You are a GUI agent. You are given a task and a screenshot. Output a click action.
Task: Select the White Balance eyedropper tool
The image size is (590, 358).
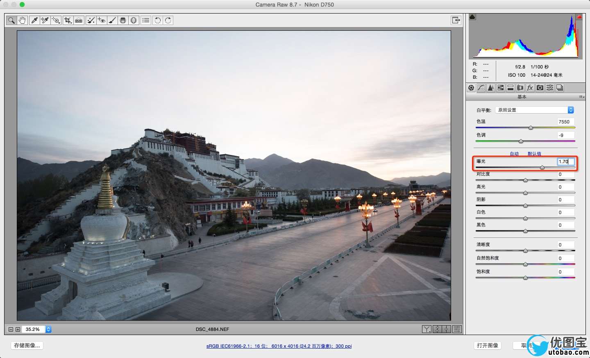[x=34, y=20]
